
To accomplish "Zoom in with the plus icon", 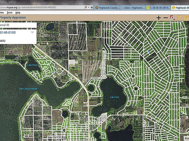I will point(158,18).
